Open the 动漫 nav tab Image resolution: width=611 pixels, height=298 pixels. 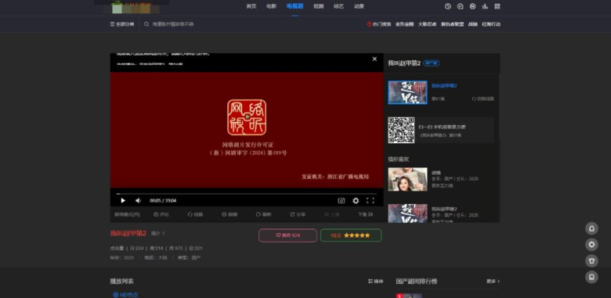pos(359,6)
